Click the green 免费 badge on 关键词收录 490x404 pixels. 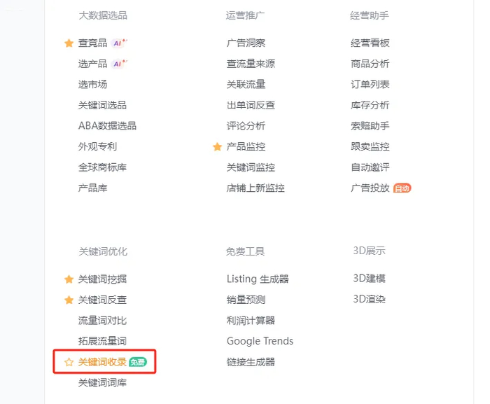tap(138, 362)
